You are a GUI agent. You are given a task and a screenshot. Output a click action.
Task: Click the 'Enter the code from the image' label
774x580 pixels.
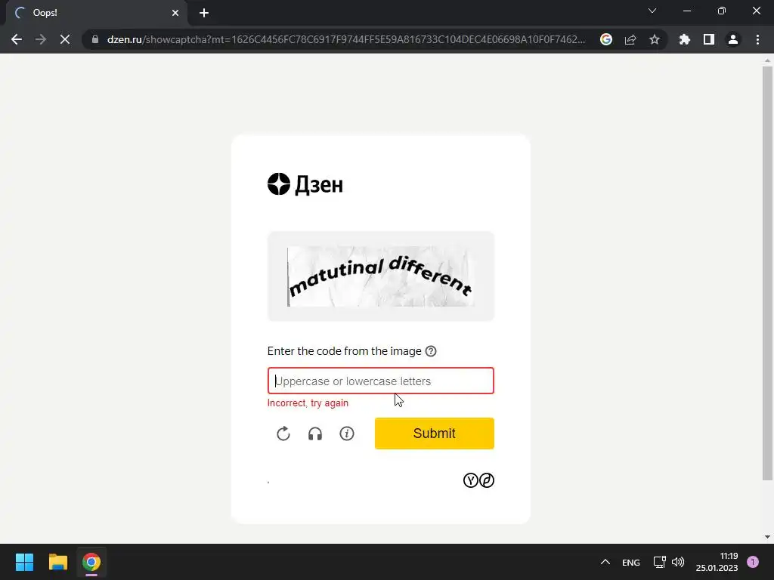click(x=344, y=351)
